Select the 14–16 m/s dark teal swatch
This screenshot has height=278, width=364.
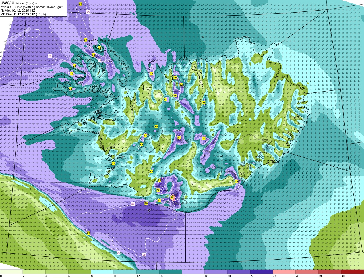coord(171,272)
